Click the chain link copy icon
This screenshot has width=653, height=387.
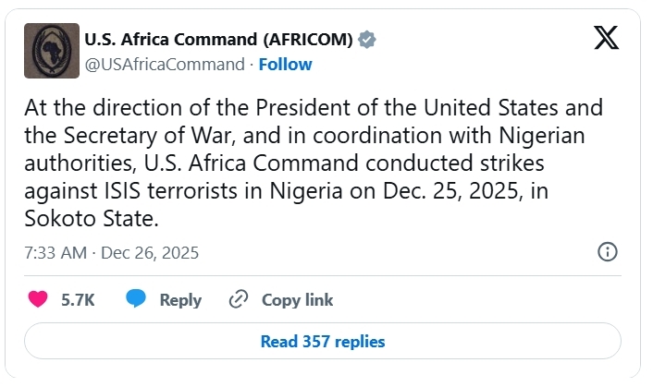pyautogui.click(x=239, y=299)
